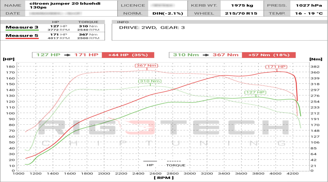The image size is (328, 182).
Task: Select the Measure 5 row label
Action: 22,35
